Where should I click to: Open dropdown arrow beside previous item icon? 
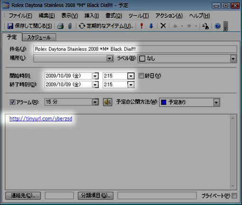click(x=182, y=26)
